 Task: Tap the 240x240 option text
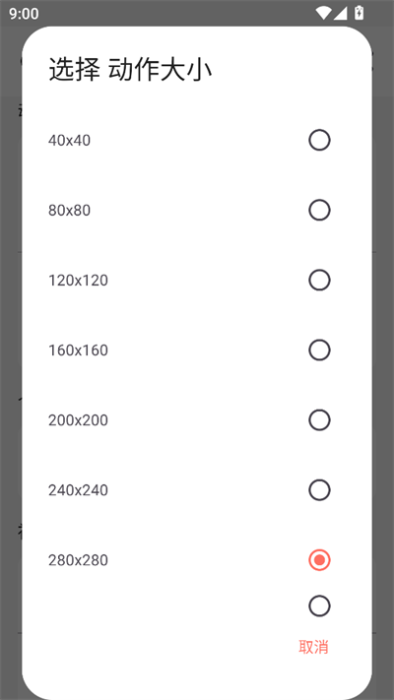[78, 490]
